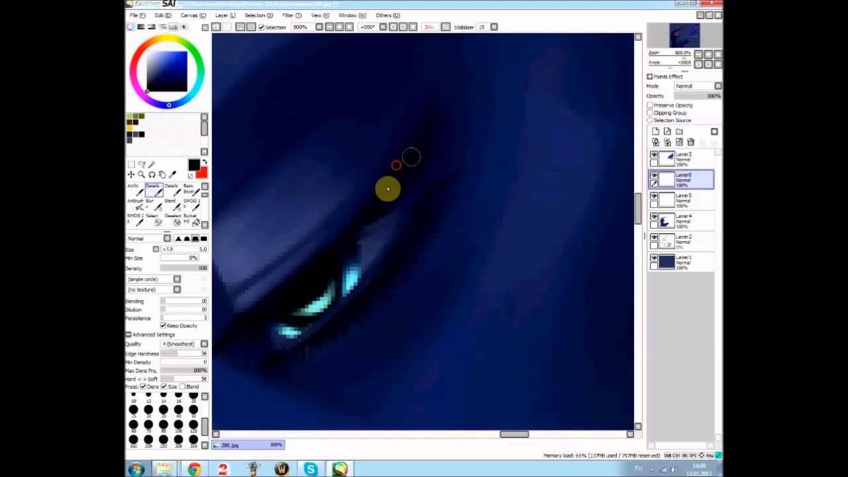848x477 pixels.
Task: Hide Layer1 visibility eye
Action: (x=654, y=258)
